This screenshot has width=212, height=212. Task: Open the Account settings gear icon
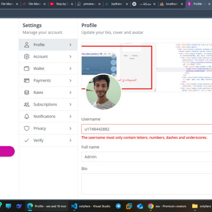pos(26,57)
